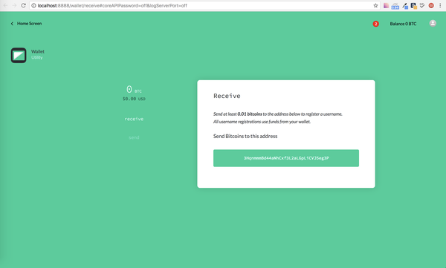Open the red circular extension icon
The height and width of the screenshot is (268, 446).
(x=431, y=5)
